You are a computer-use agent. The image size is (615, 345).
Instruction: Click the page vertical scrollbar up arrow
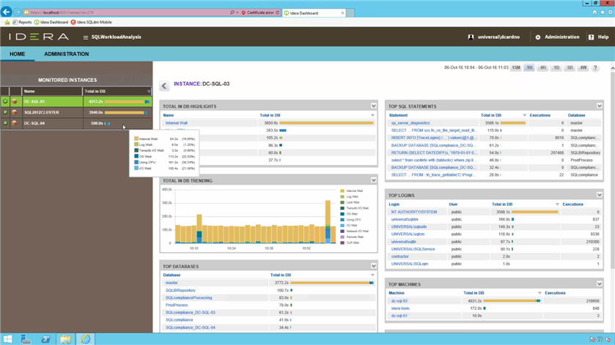tap(612, 68)
